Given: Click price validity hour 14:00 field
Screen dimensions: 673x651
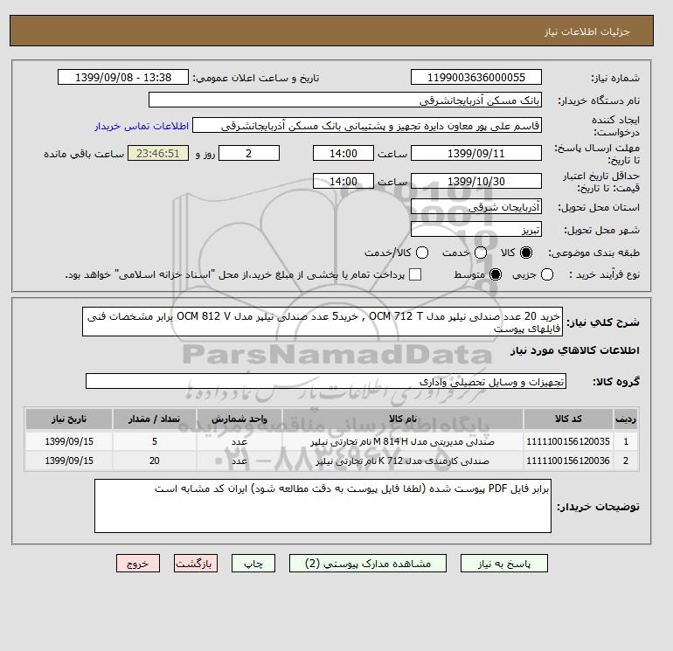Looking at the screenshot, I should (343, 181).
